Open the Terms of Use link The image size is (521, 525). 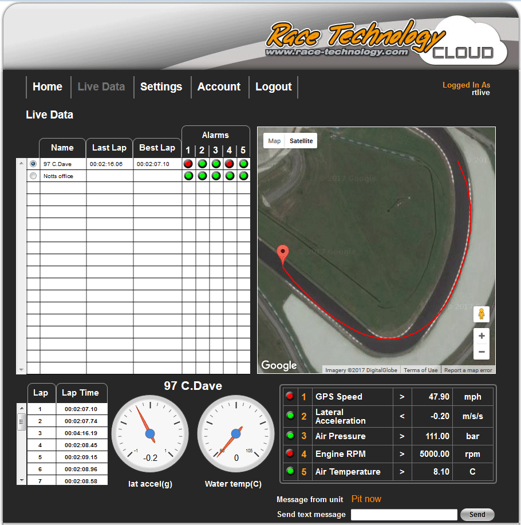pyautogui.click(x=420, y=370)
